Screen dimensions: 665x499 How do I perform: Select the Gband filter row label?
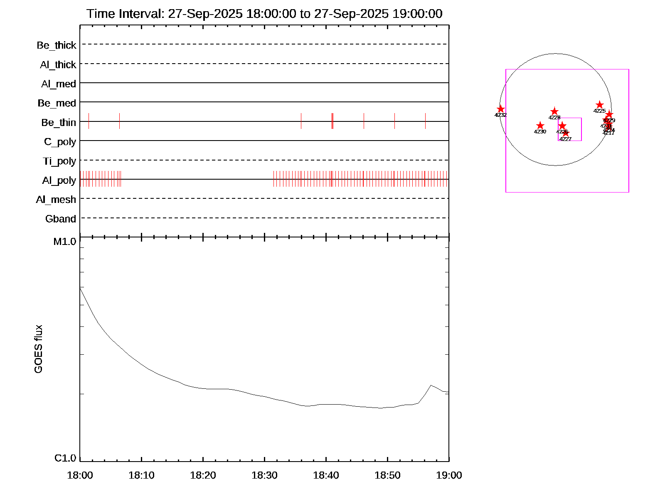coord(61,219)
